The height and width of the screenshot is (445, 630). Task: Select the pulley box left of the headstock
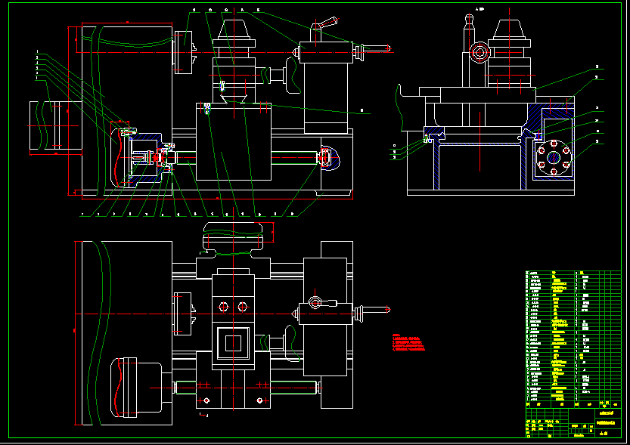pos(51,125)
